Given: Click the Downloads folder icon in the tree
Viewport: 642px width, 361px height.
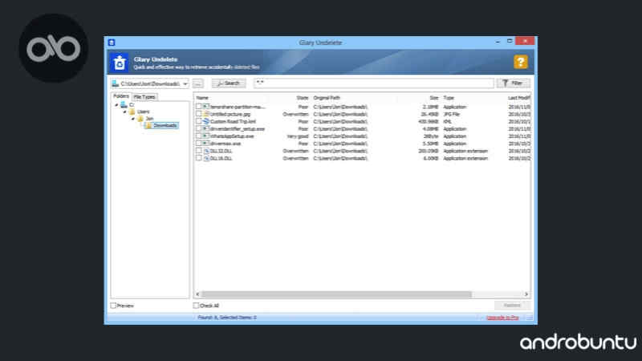Looking at the screenshot, I should tap(148, 125).
